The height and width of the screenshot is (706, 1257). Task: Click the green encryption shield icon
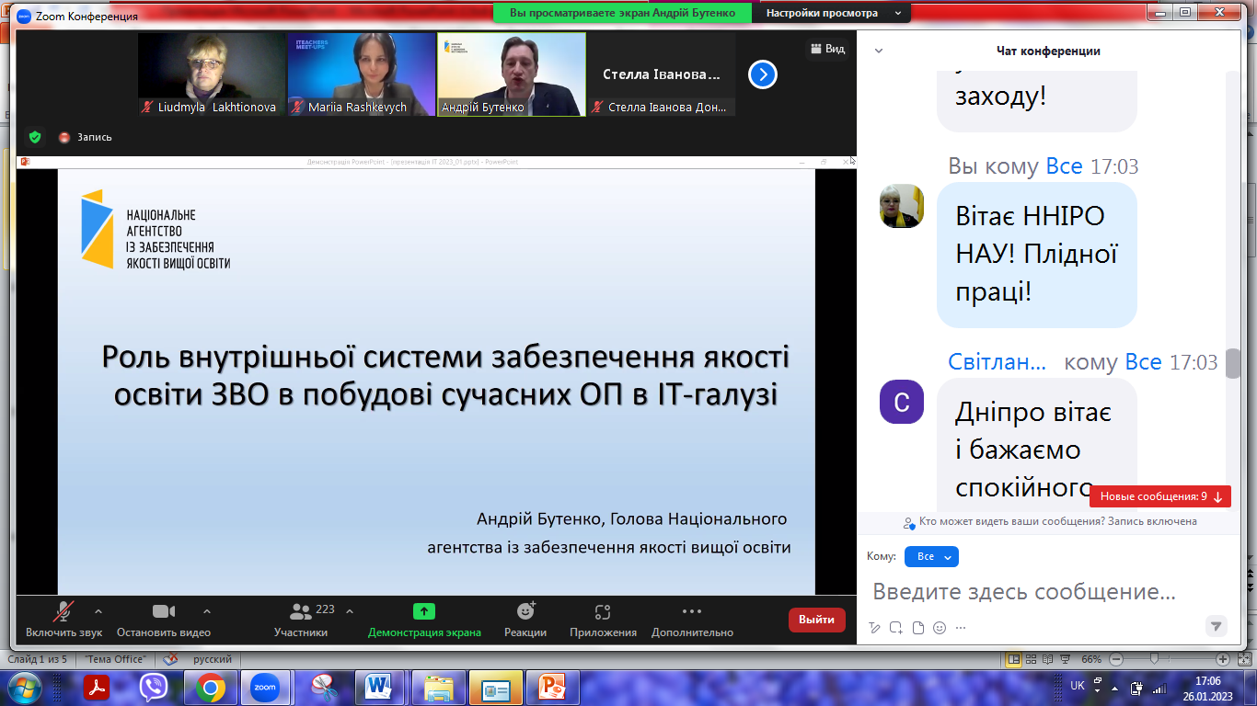(35, 137)
